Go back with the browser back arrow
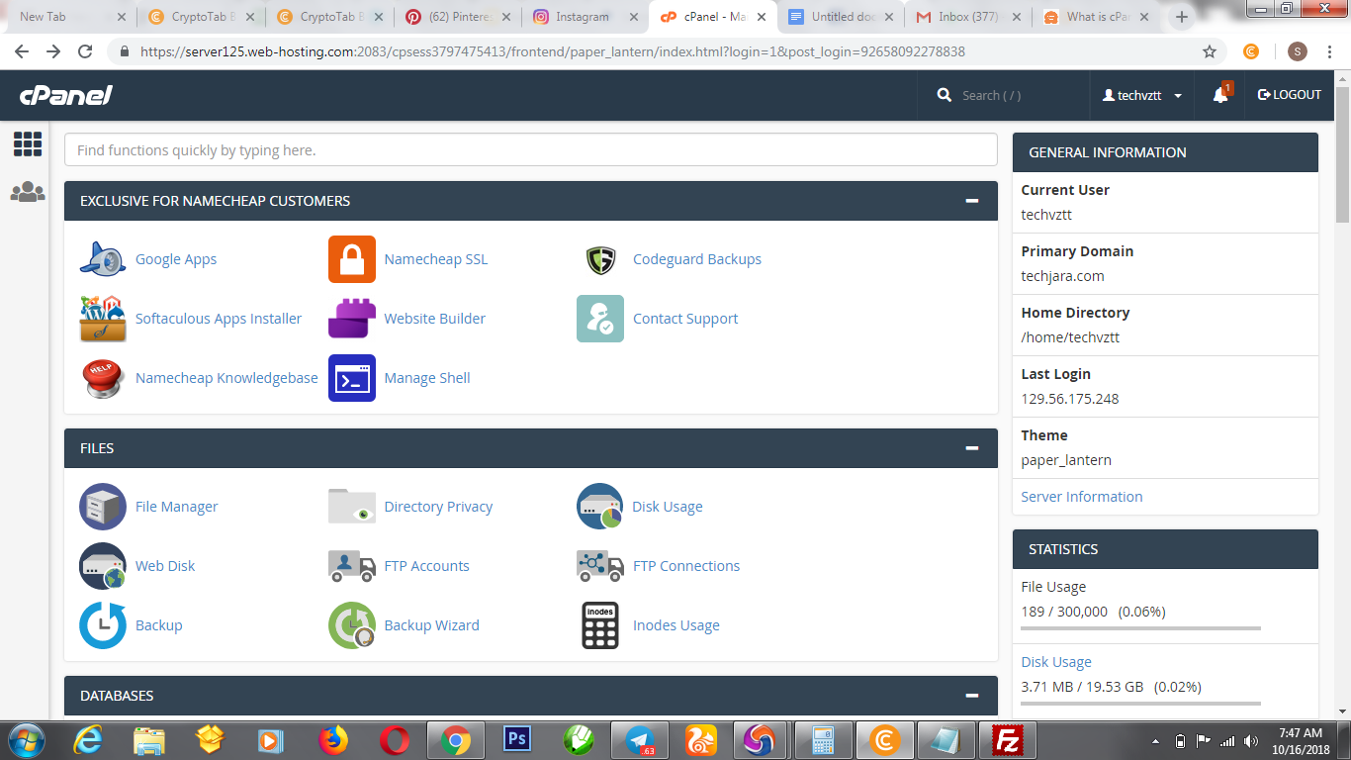Screen dimensions: 1351x760 pos(22,51)
